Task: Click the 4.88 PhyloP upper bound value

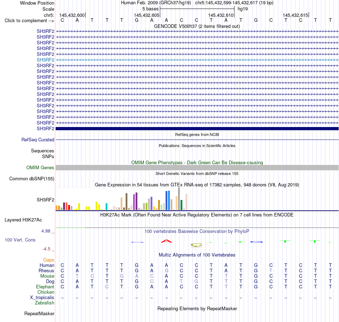Action: click(x=46, y=231)
